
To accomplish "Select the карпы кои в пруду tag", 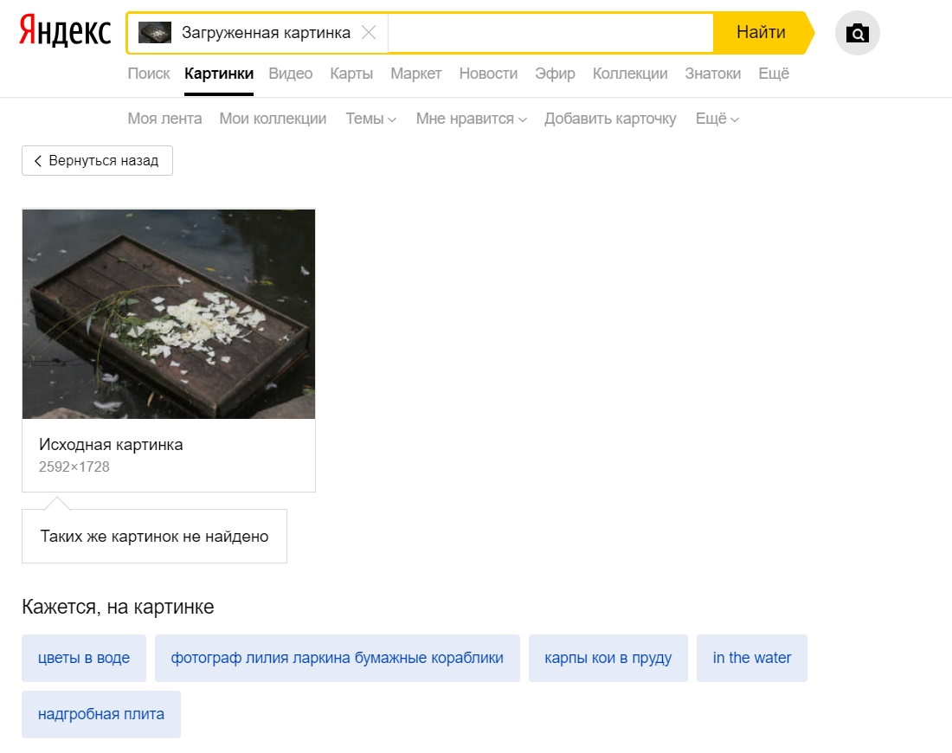I will pyautogui.click(x=608, y=659).
